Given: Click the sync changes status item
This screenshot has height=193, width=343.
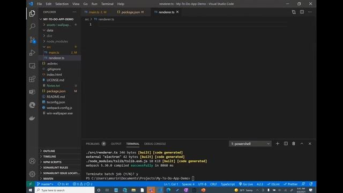Looking at the screenshot, I should (x=63, y=184).
